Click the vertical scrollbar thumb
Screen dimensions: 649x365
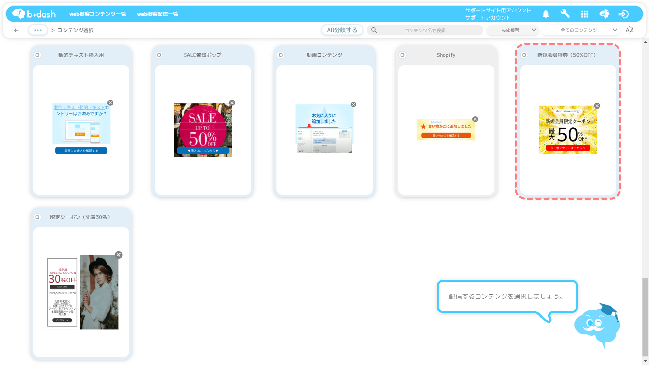pyautogui.click(x=645, y=317)
